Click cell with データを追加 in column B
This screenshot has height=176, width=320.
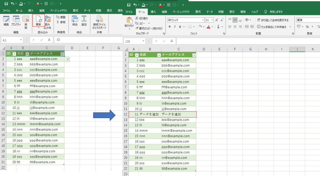(x=150, y=114)
